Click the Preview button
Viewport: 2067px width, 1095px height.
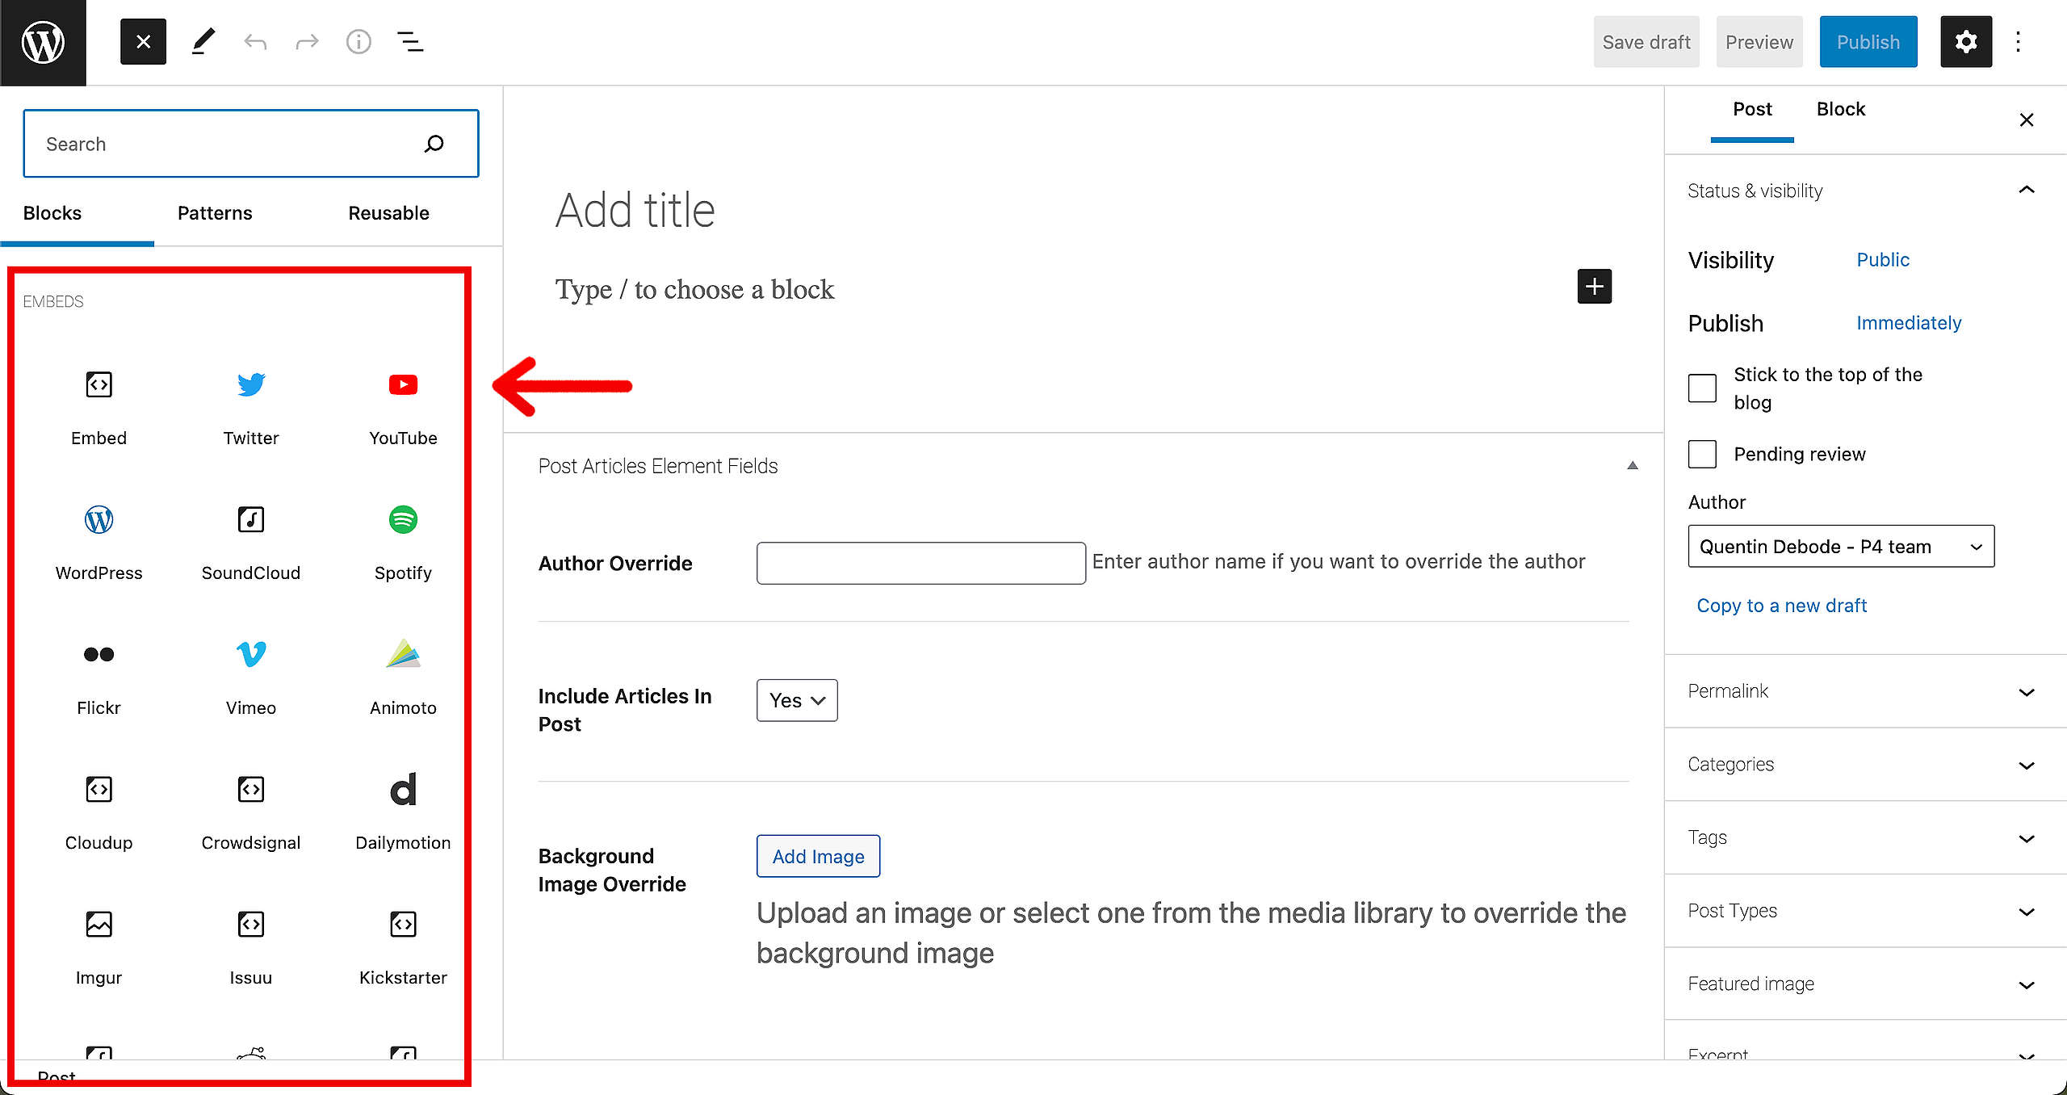tap(1759, 42)
